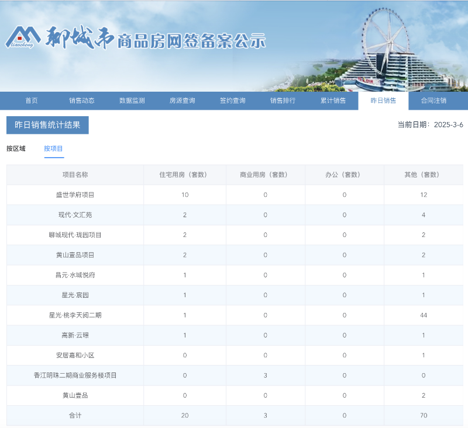Click the 香江明珠二期商业服务楼项目 entry
Image resolution: width=468 pixels, height=428 pixels.
[x=75, y=375]
